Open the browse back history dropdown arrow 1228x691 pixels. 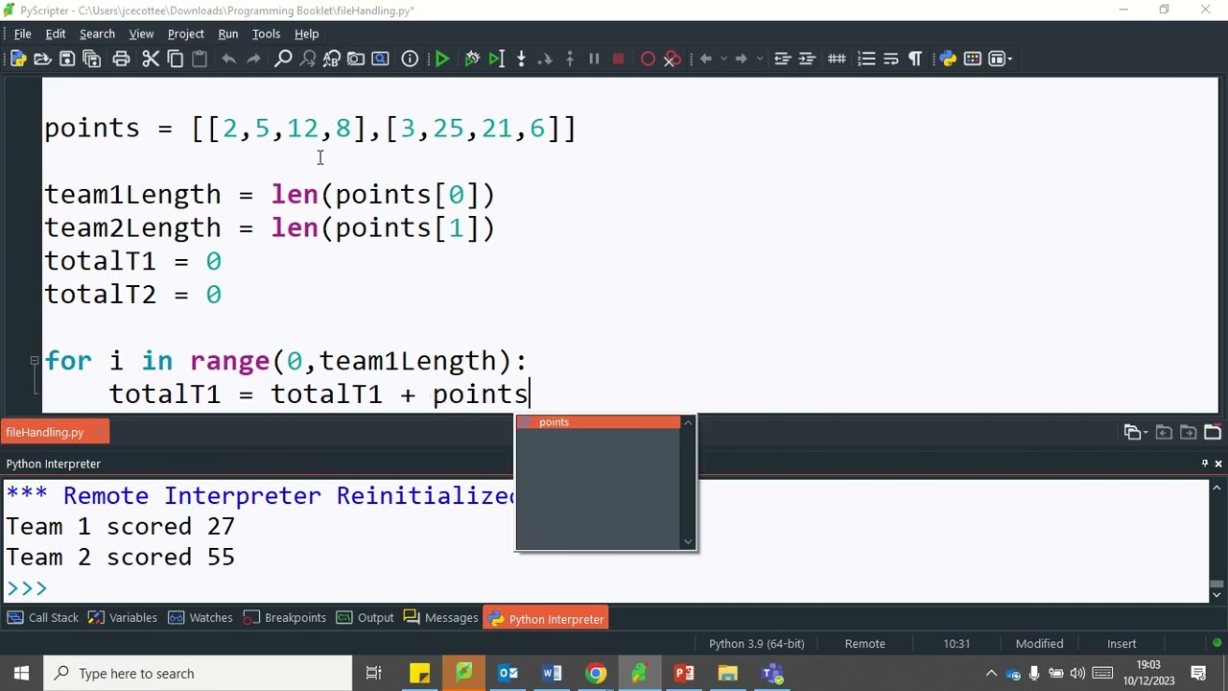(723, 59)
